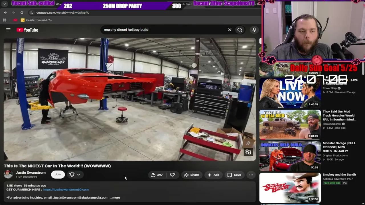Click the 1.5K views 56 minutes ago text

tap(26, 186)
